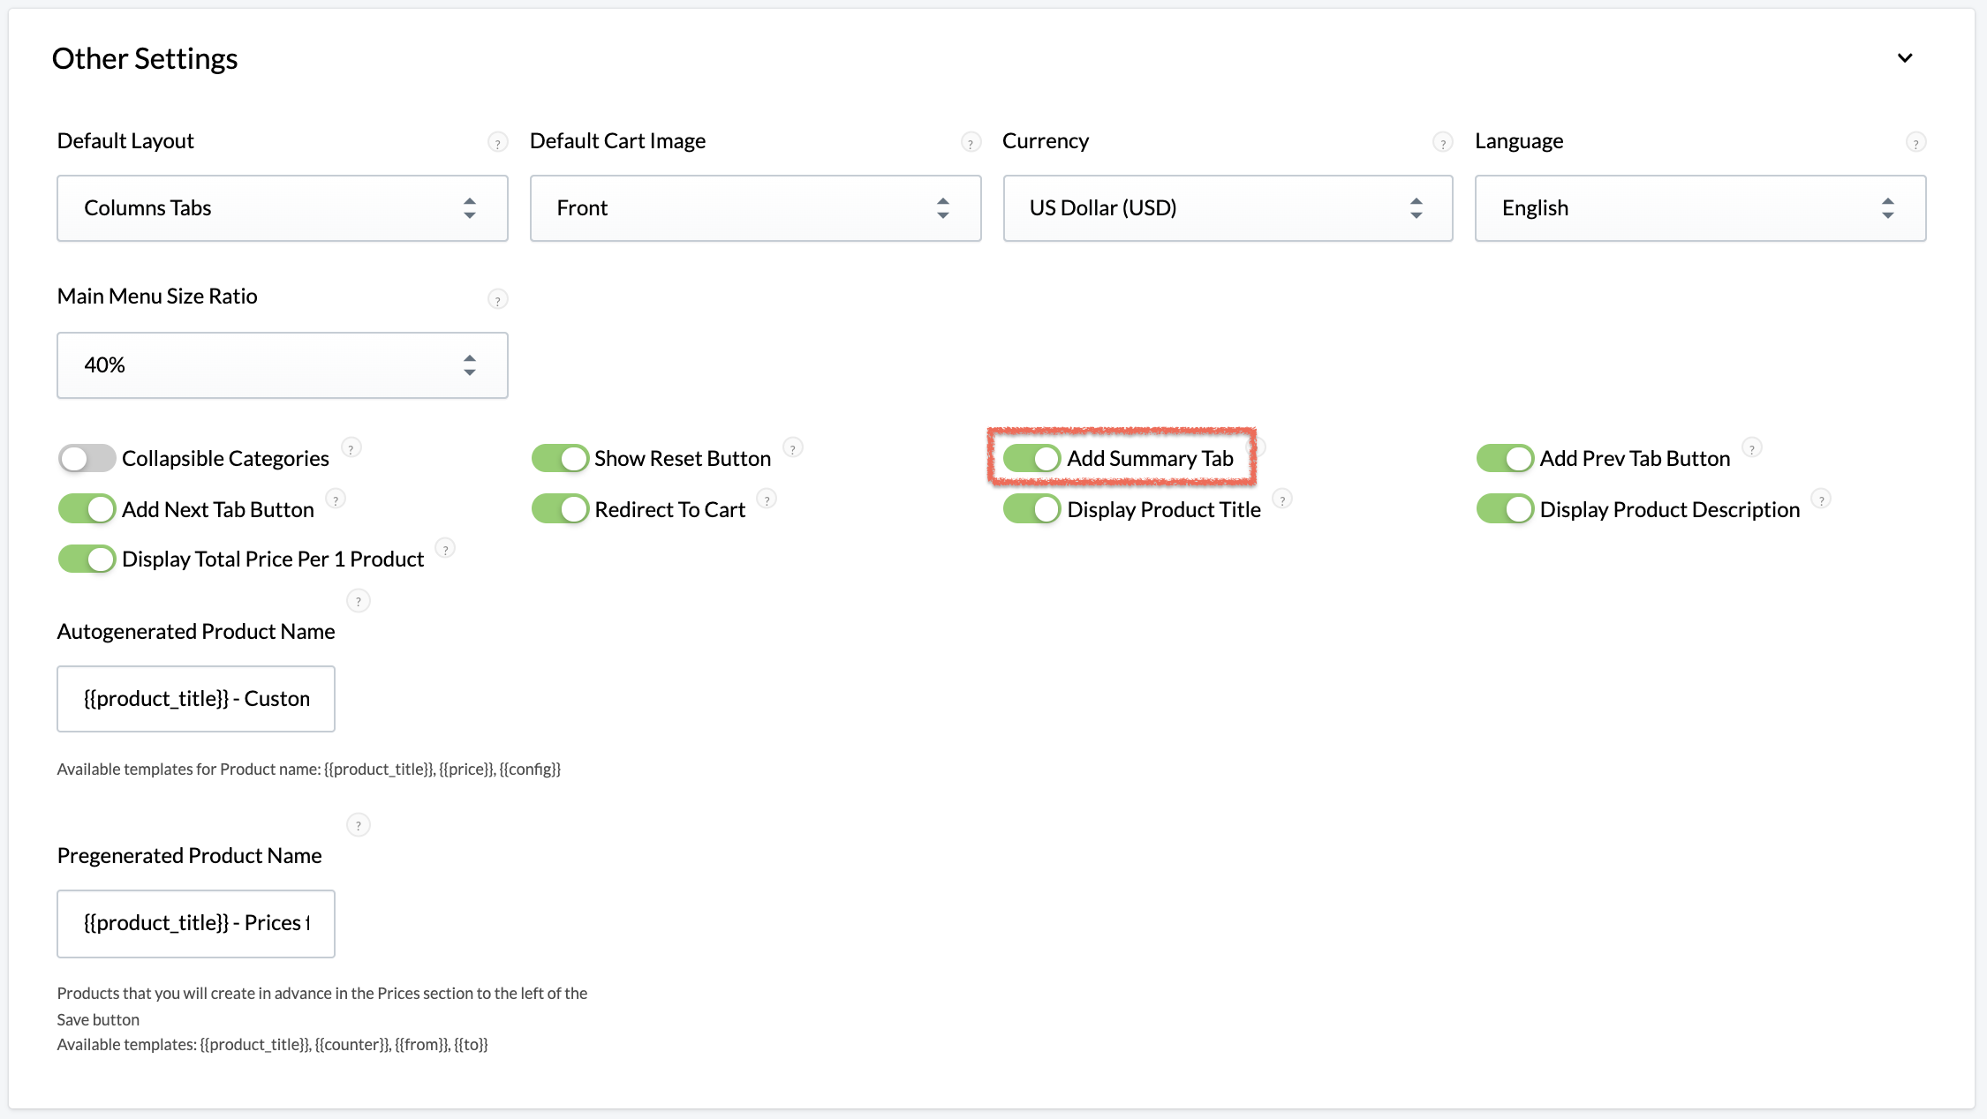
Task: Click help icon beside Display Product Description
Action: [x=1822, y=499]
